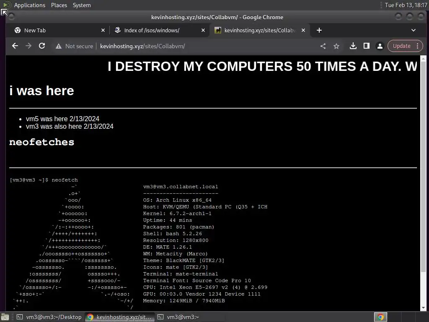This screenshot has height=322, width=429.
Task: Click 'vm5 was here 2/13/2024' list item
Action: [62, 119]
